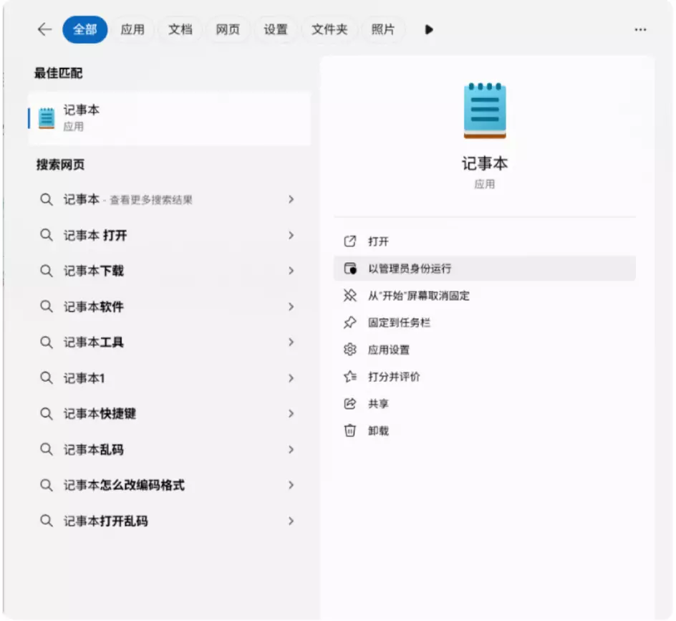
Task: Open the ellipsis options menu top right
Action: tap(639, 29)
